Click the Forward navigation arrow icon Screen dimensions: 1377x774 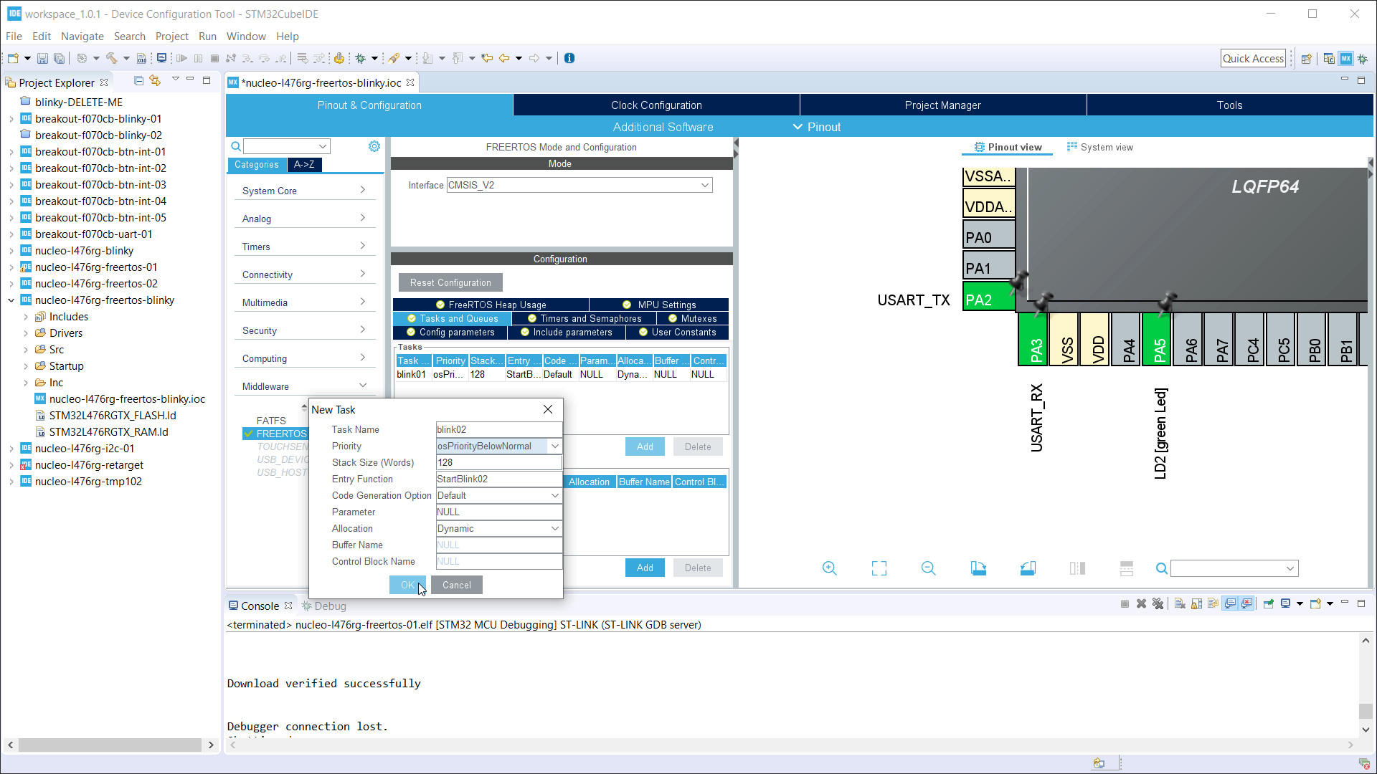click(x=534, y=58)
